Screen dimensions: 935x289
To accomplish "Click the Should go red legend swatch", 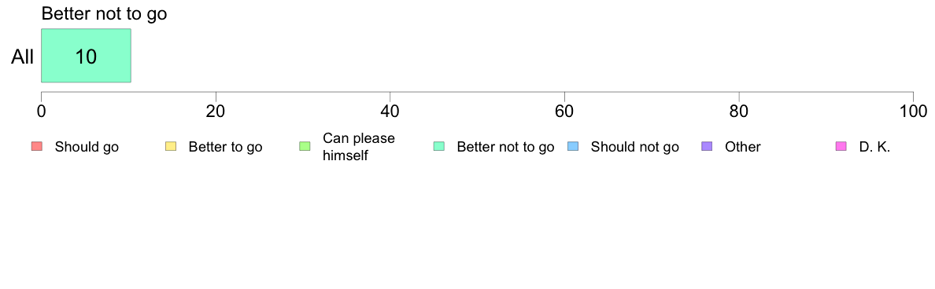I will pyautogui.click(x=37, y=146).
